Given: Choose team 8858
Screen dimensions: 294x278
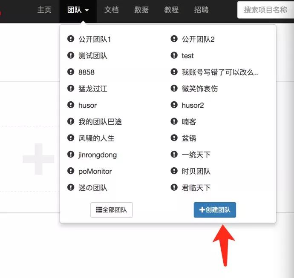Looking at the screenshot, I should (86, 72).
